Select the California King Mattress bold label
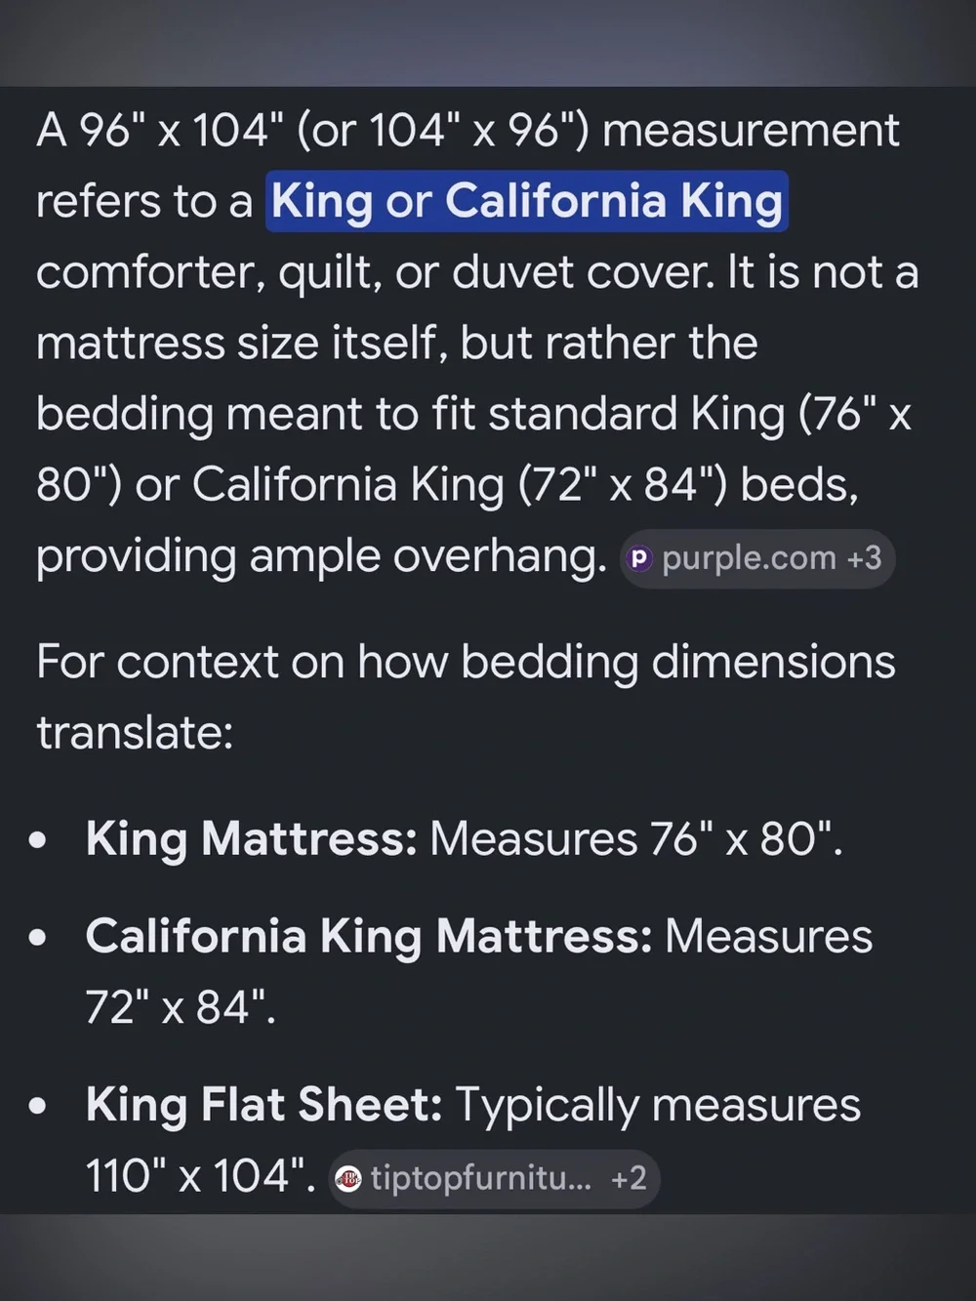Screen dimensions: 976x1301 click(x=369, y=936)
